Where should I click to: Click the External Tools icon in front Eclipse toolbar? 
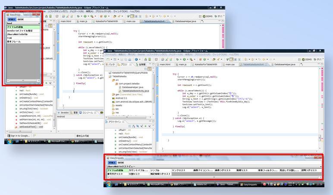point(191,60)
